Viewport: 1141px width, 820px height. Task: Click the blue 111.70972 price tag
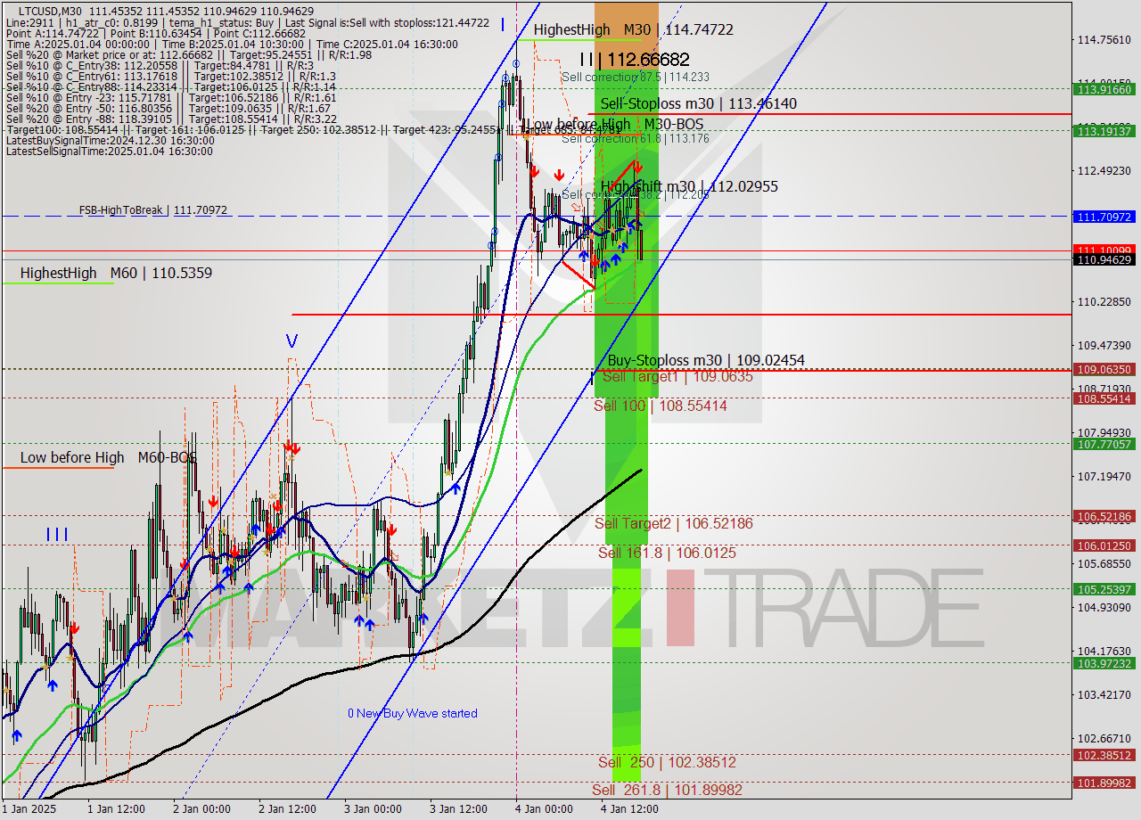pos(1104,217)
